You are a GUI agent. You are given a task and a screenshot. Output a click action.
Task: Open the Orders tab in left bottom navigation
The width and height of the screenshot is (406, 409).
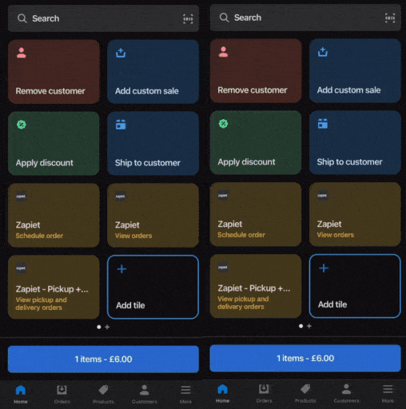(62, 394)
